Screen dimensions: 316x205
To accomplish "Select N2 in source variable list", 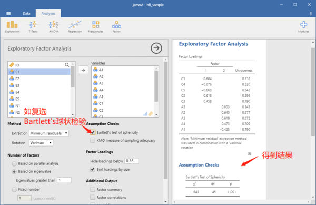I will (x=39, y=112).
